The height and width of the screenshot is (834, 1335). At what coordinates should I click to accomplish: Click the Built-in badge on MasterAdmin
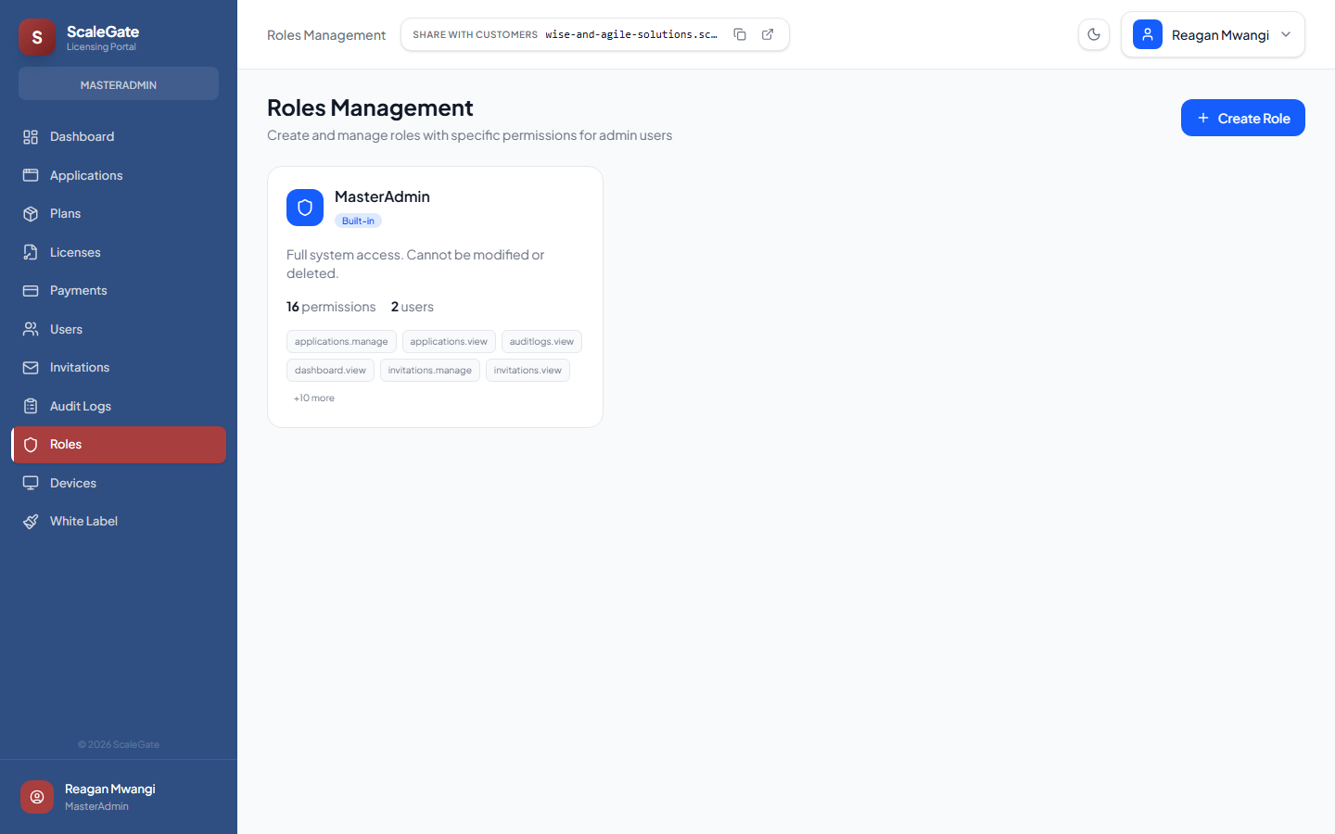pos(358,221)
